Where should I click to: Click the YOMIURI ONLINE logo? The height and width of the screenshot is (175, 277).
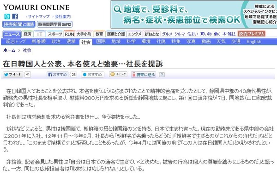36,7
